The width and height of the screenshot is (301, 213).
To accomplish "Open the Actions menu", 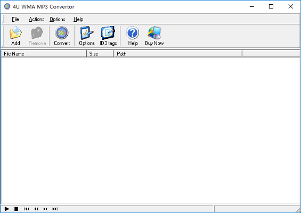I will [36, 19].
